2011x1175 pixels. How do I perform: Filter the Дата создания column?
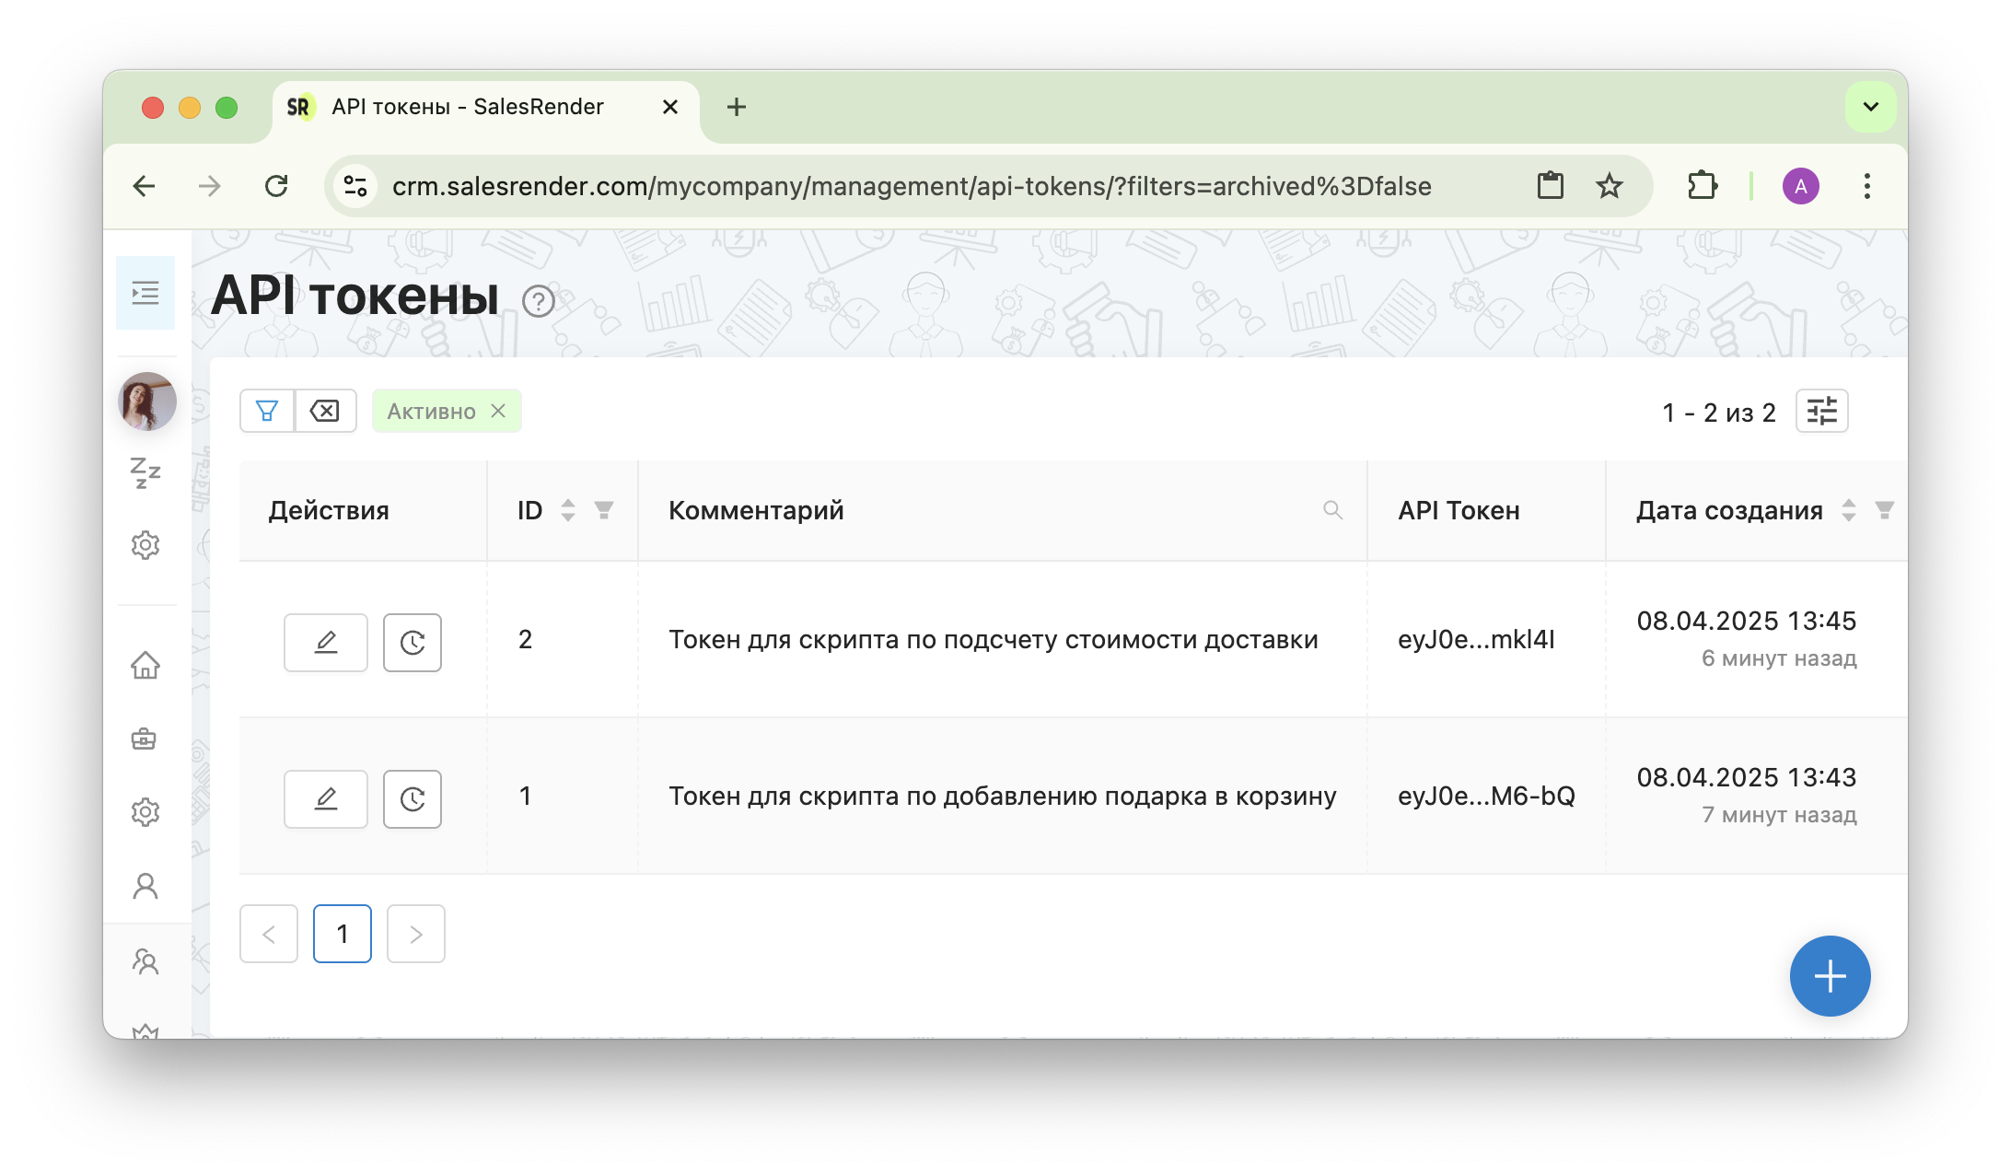[1885, 510]
